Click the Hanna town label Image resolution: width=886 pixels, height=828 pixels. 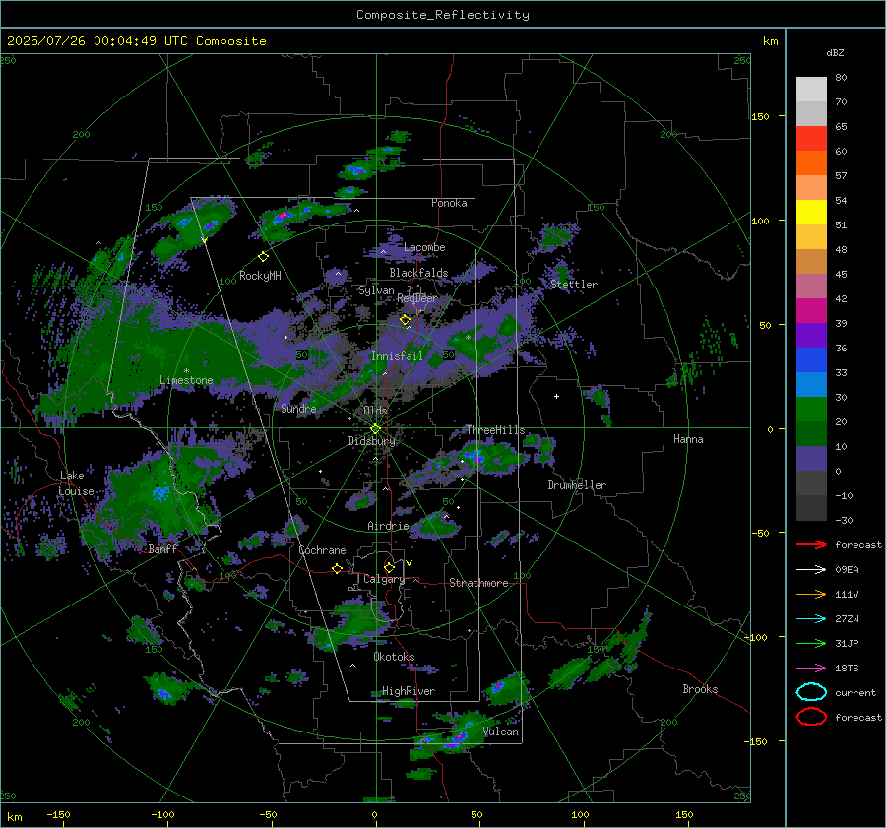click(688, 439)
